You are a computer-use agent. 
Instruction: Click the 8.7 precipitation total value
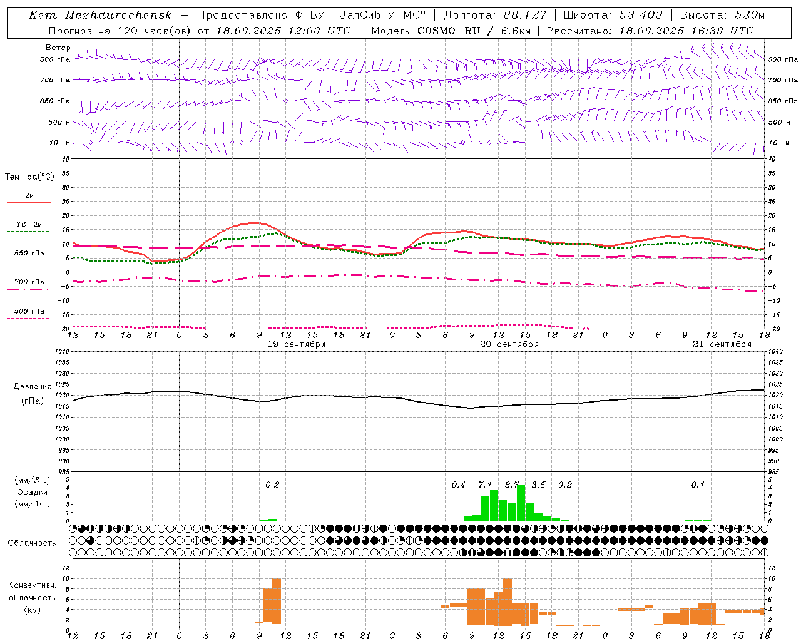click(512, 485)
